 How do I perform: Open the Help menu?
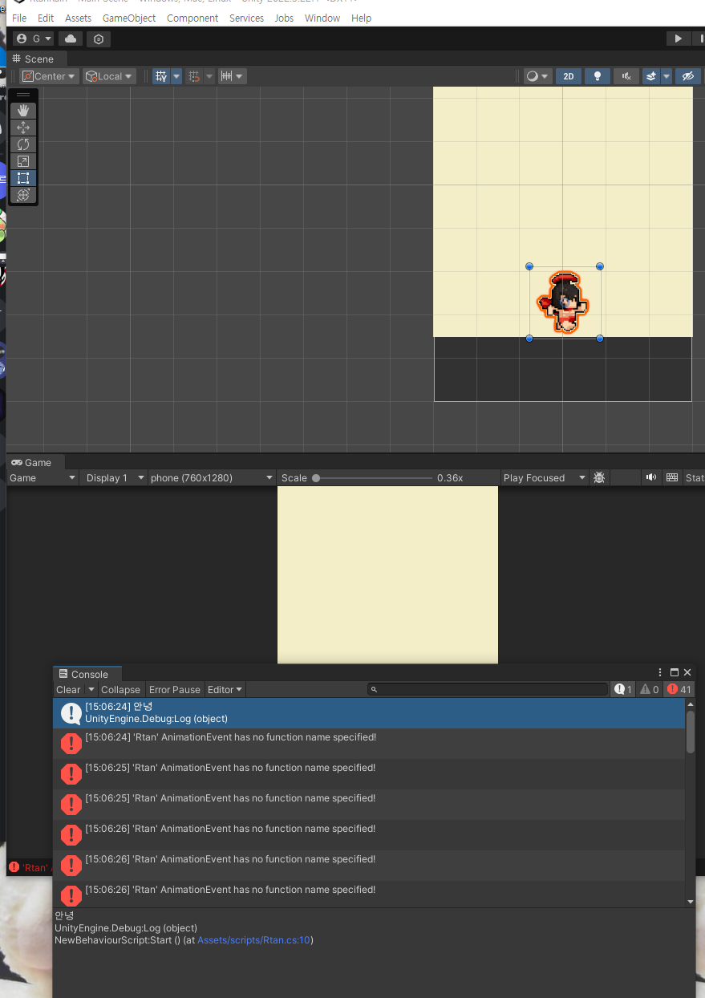[361, 18]
